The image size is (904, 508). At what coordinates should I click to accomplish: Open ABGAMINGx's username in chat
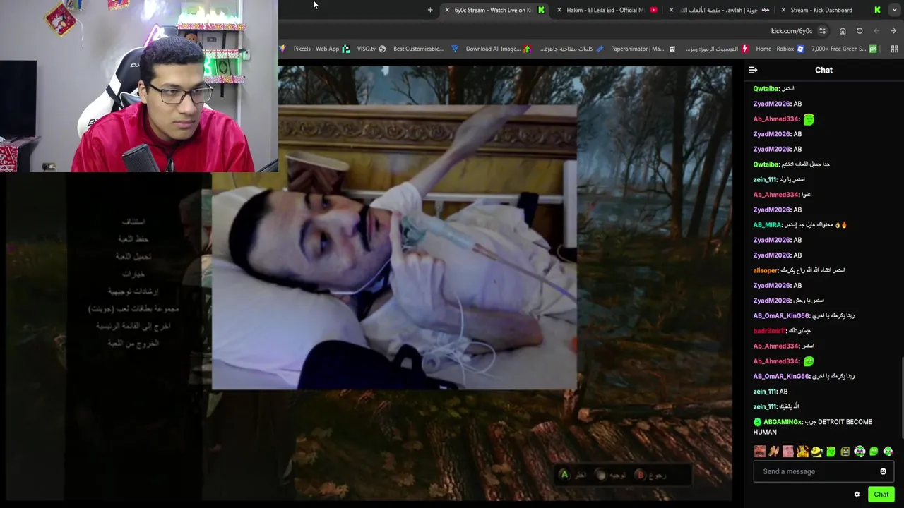pos(783,422)
